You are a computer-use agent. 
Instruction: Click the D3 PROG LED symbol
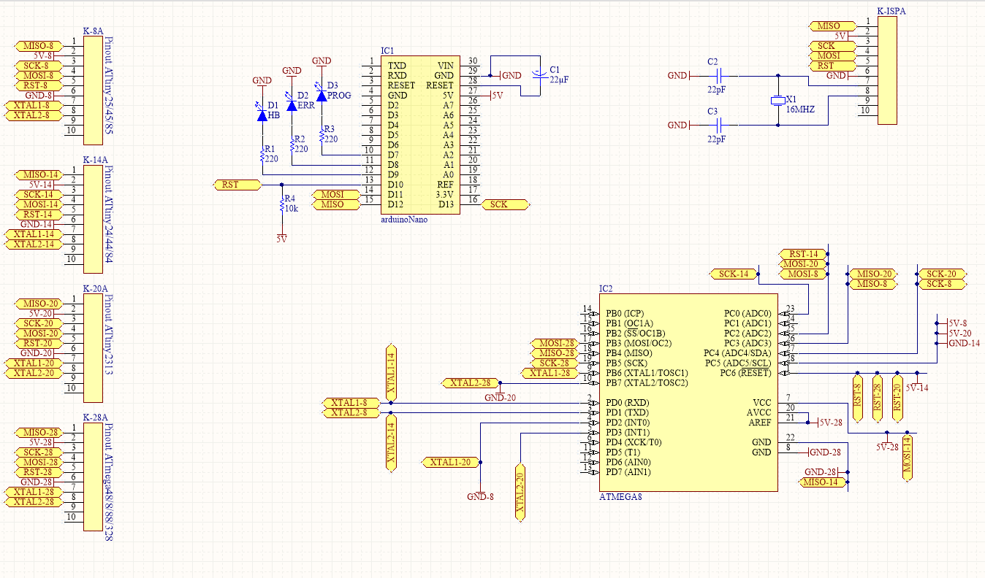pos(322,95)
